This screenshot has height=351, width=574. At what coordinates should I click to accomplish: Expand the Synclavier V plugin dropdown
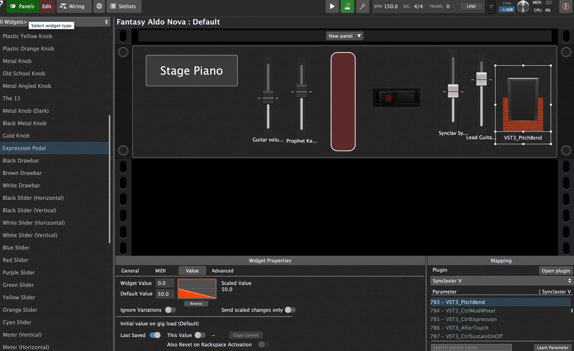tap(502, 281)
